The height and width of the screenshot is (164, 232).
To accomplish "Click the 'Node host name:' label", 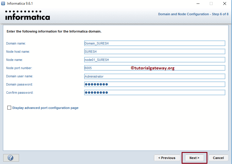I will coord(18,52).
